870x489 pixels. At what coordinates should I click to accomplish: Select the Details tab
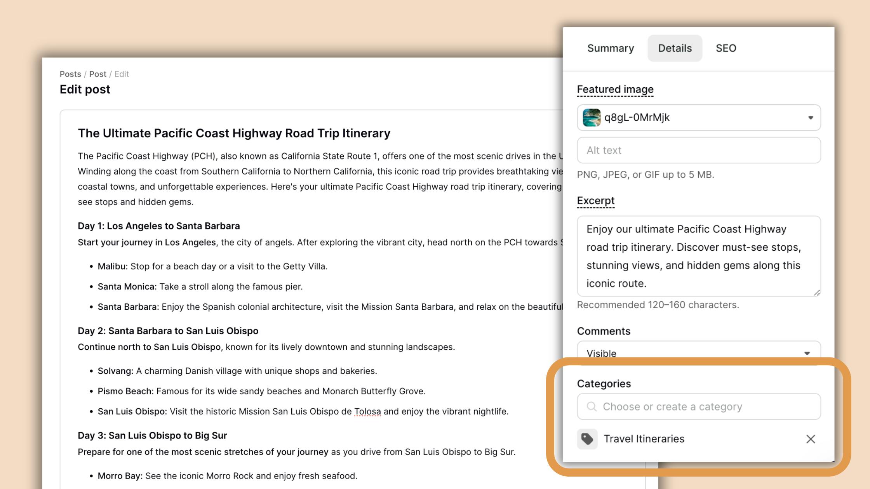(x=675, y=48)
